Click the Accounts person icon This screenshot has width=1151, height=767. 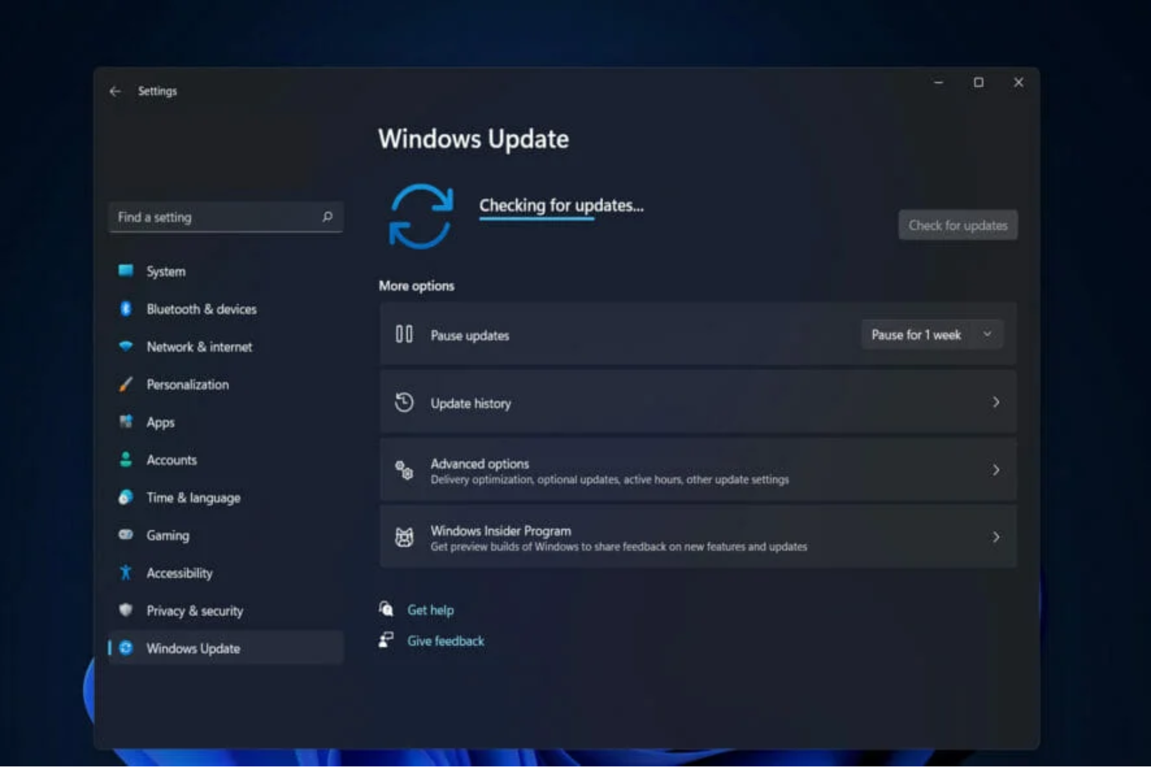(x=126, y=460)
